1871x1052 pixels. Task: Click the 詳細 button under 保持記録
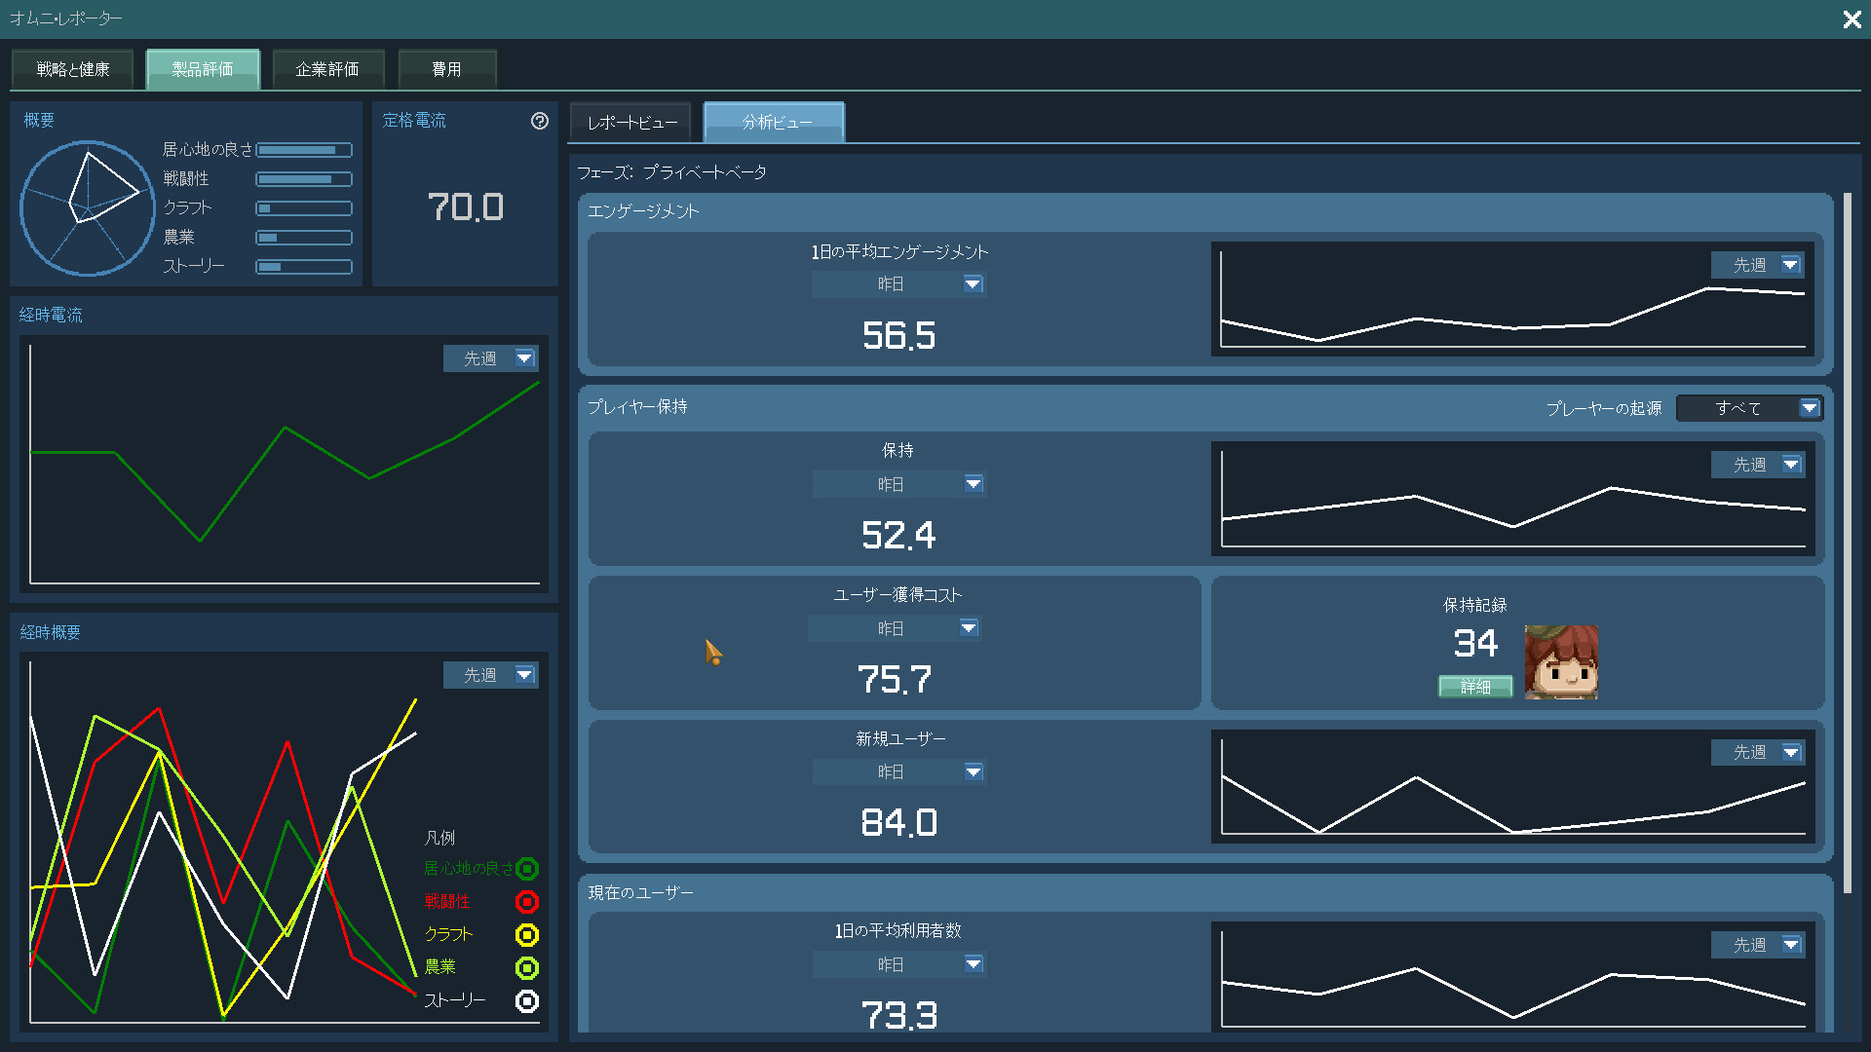[1475, 687]
